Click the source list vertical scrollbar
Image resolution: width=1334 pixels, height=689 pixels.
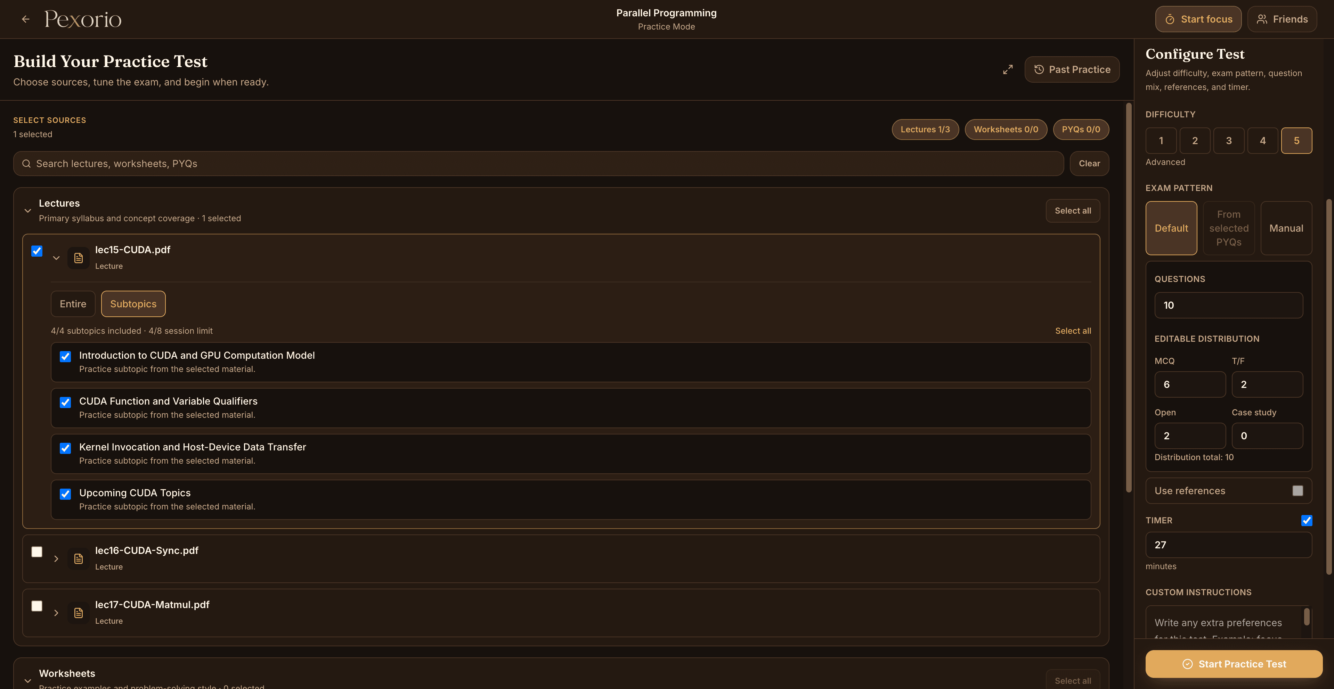pyautogui.click(x=1129, y=298)
